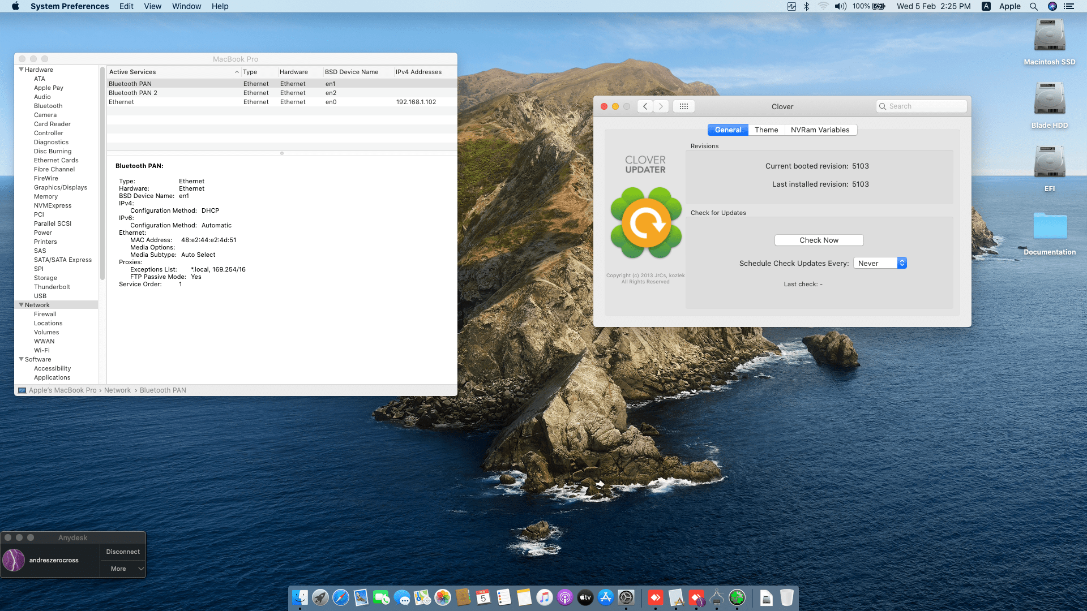1087x611 pixels.
Task: Click Disconnect in the AnyDesk panel
Action: [123, 552]
